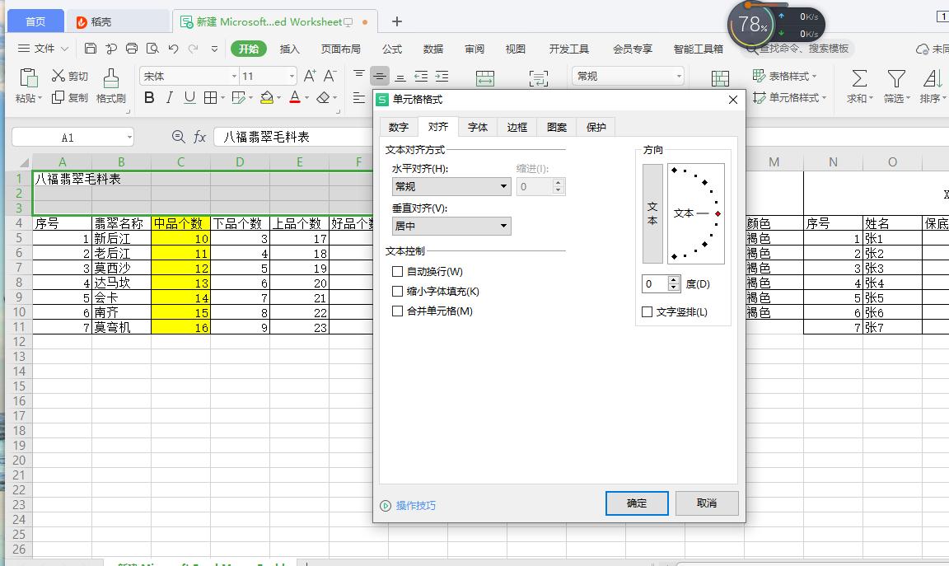Click the fill color bucket icon

[x=268, y=97]
